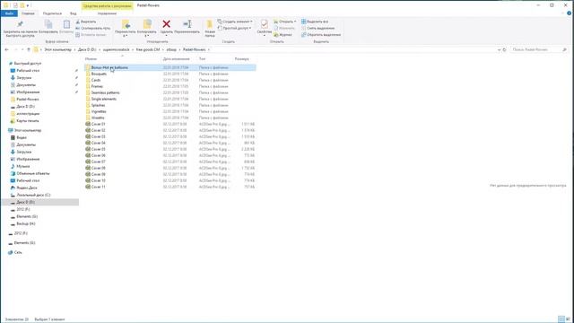Switch to the Home (Главная) tab
Viewport: 574px width, 323px height.
tap(28, 13)
